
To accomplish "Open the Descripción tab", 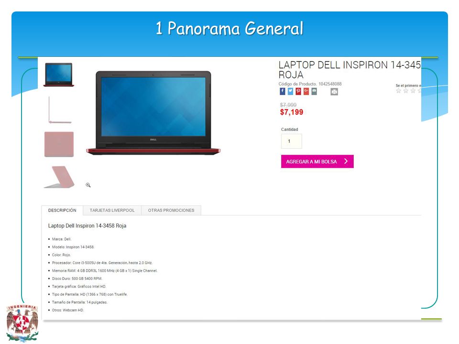I will (x=62, y=210).
